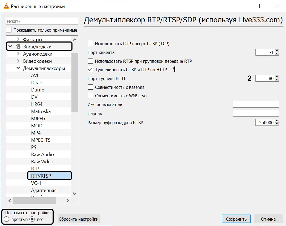Click tree scroll-down arrow
The image size is (286, 226).
(75, 194)
